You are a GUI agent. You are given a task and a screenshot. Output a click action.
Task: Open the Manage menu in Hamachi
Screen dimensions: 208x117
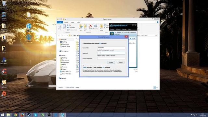124,29
